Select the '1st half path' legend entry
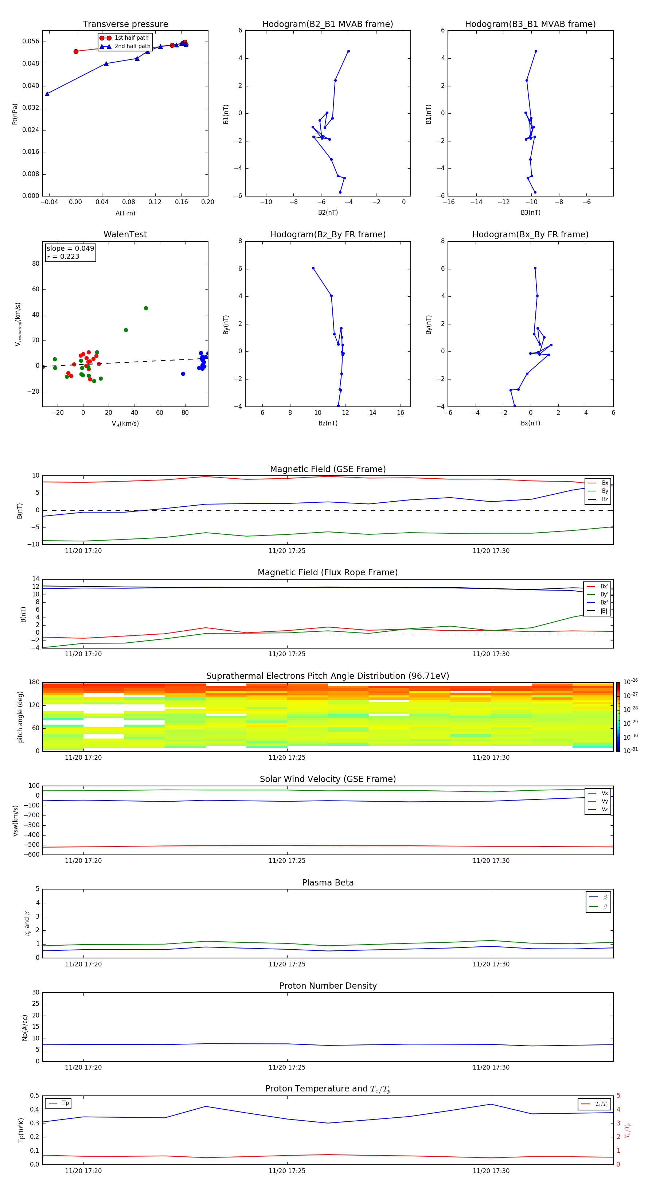Viewport: 656px width, 1203px height. pyautogui.click(x=124, y=38)
